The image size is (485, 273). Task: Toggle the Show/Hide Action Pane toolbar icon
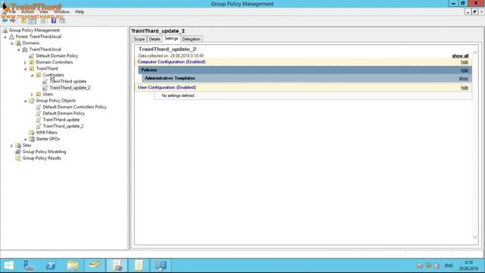tap(62, 20)
